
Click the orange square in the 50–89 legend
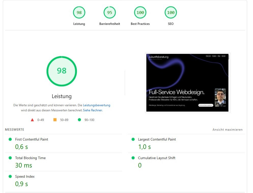click(55, 120)
